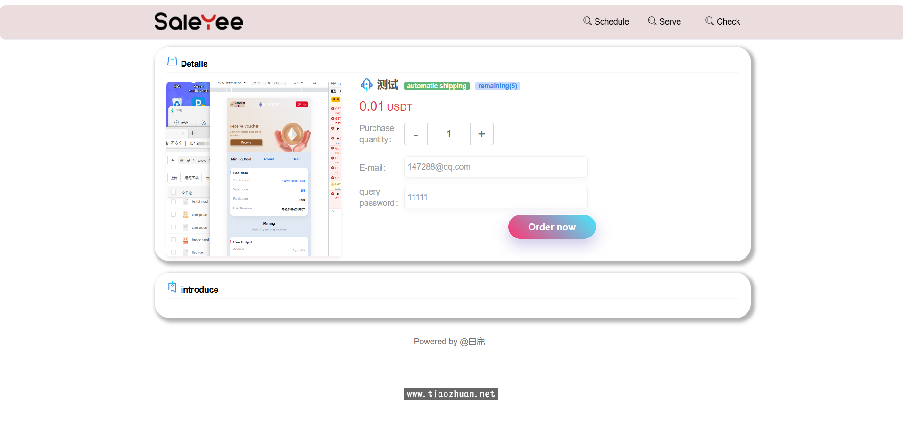Click the magnifier icon beside Serve

[652, 21]
